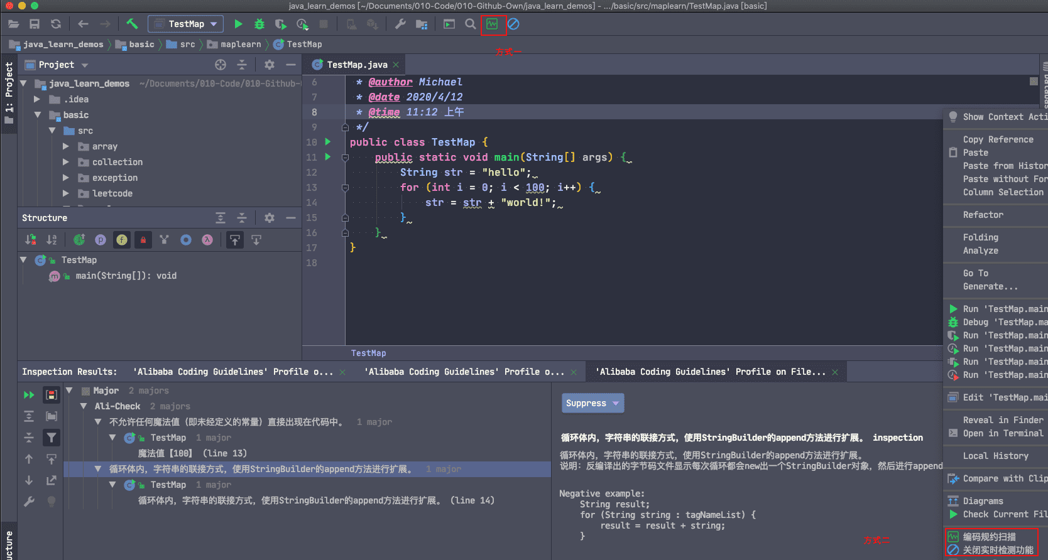Click the Synchronize refresh icon
The image size is (1048, 560).
(56, 24)
